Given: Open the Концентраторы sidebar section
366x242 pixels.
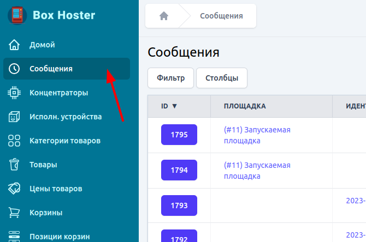Looking at the screenshot, I should point(58,93).
